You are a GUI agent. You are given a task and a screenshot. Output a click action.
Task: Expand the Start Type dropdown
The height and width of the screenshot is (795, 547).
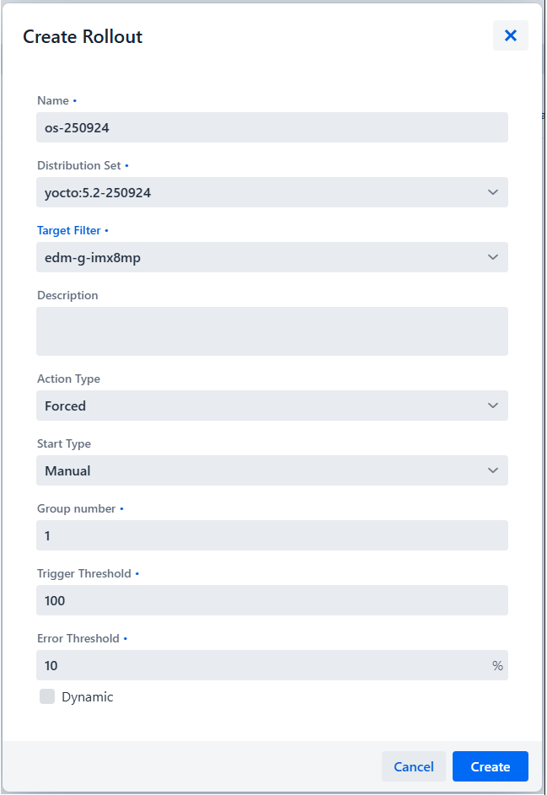492,470
